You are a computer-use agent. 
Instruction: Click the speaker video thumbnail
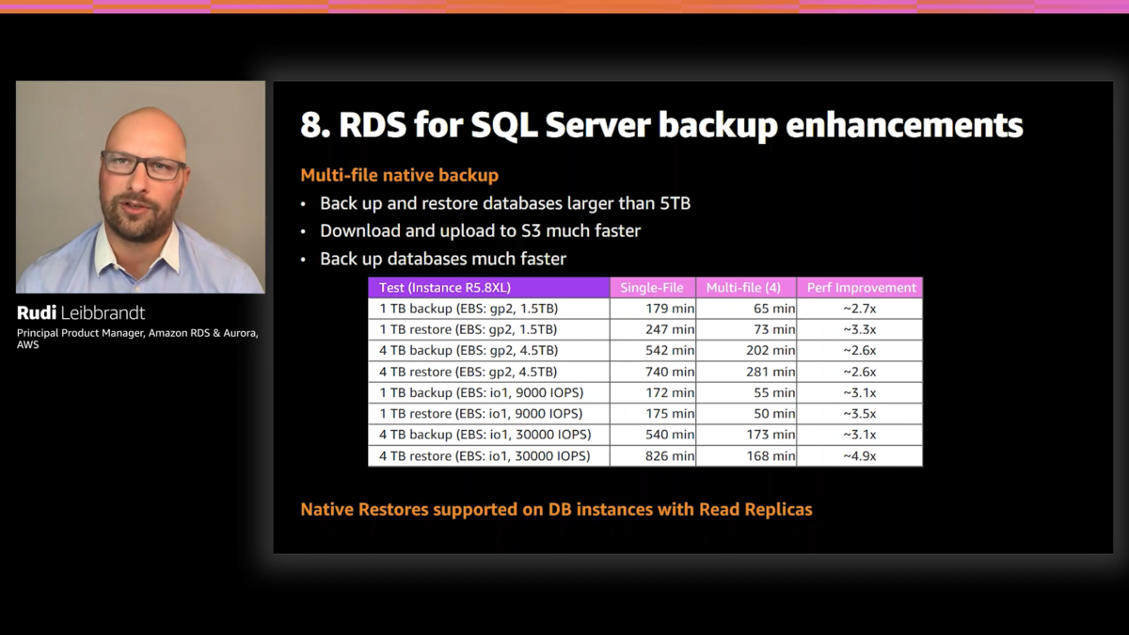click(140, 186)
